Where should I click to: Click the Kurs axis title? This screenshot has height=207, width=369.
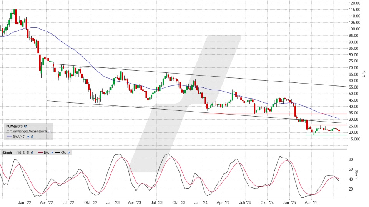(x=364, y=74)
